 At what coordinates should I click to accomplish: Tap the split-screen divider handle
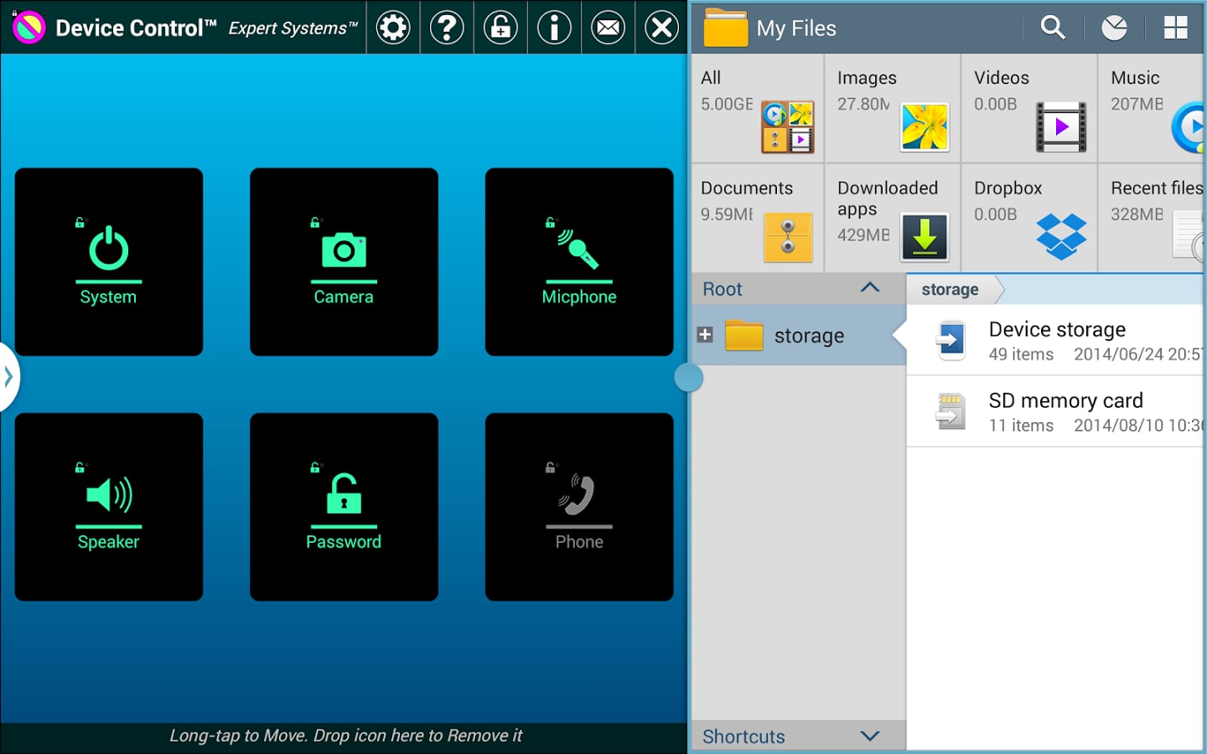(688, 377)
